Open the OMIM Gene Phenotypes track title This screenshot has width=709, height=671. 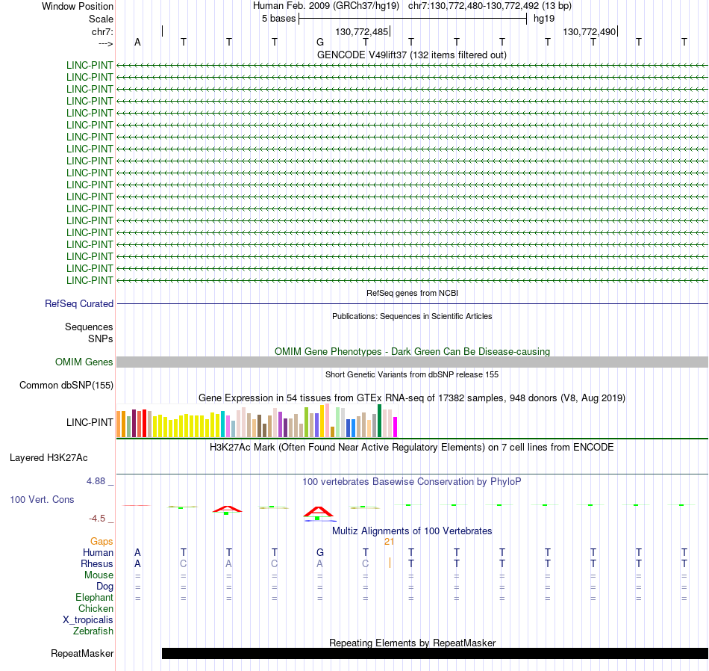[x=412, y=352]
